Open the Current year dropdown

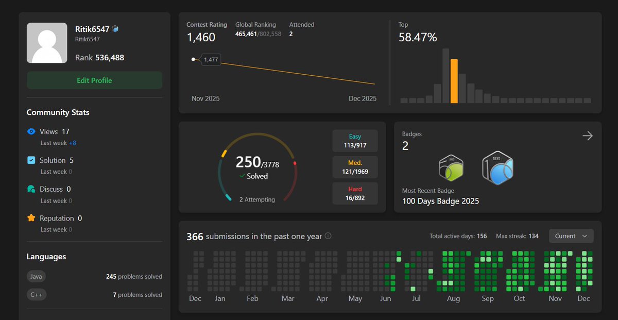571,236
